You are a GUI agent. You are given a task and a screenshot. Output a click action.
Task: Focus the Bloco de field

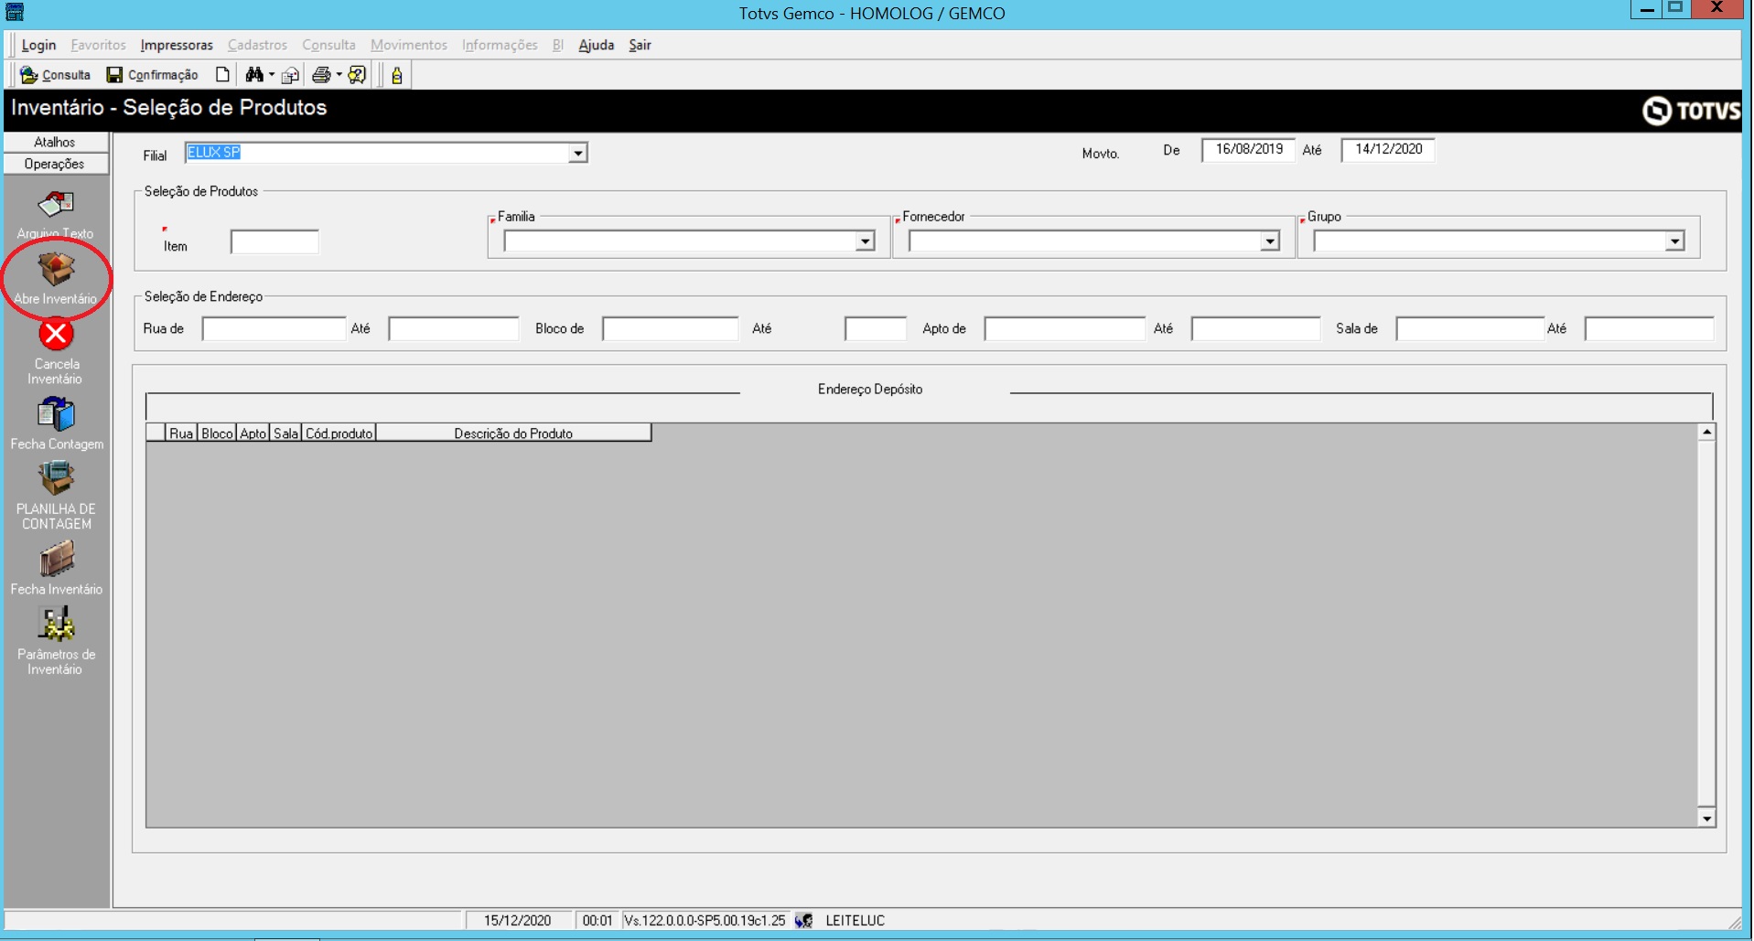click(x=670, y=328)
